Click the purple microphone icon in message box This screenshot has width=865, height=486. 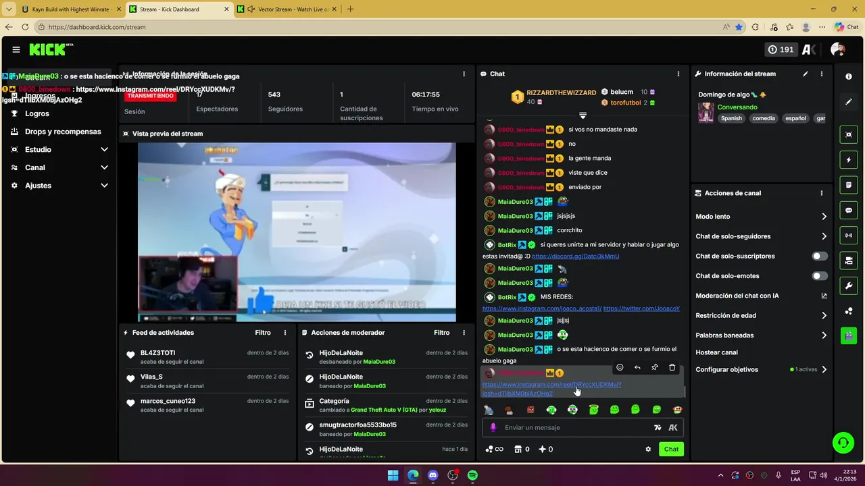coord(493,427)
